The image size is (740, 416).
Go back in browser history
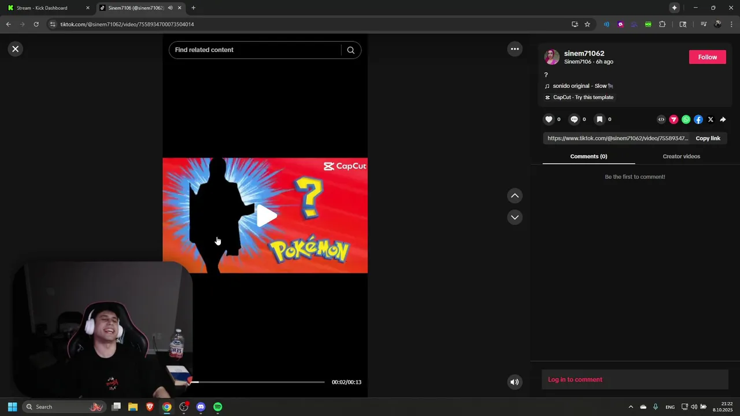click(x=8, y=24)
